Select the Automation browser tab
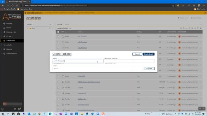 click(x=18, y=2)
